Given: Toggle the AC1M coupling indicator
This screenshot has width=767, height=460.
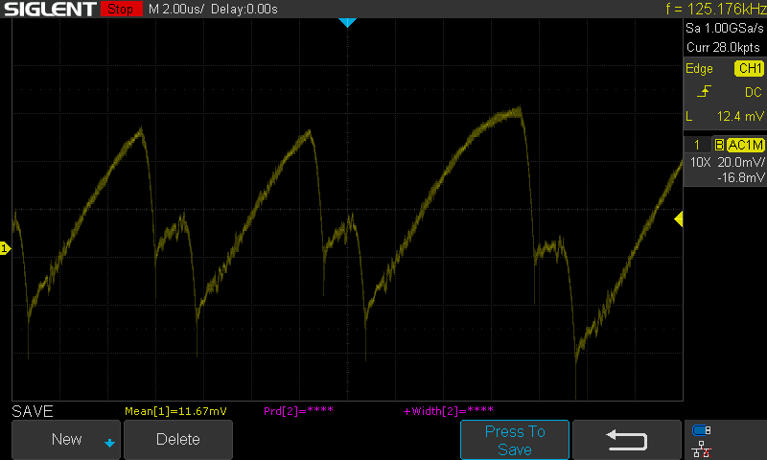Looking at the screenshot, I should point(745,145).
